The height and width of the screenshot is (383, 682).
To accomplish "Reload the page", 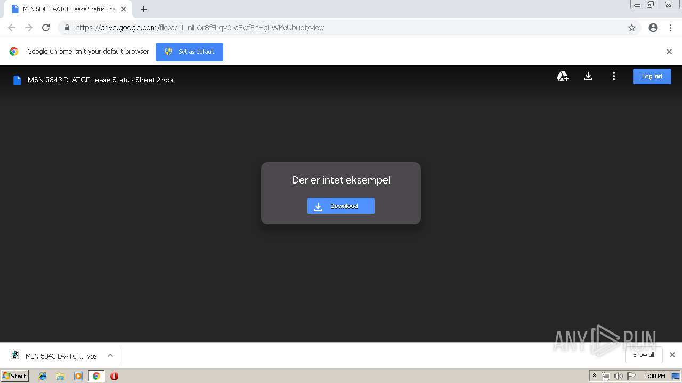I will pyautogui.click(x=46, y=28).
